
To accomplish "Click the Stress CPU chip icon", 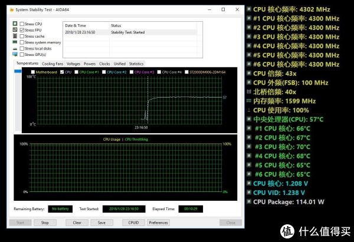I will (15, 24).
